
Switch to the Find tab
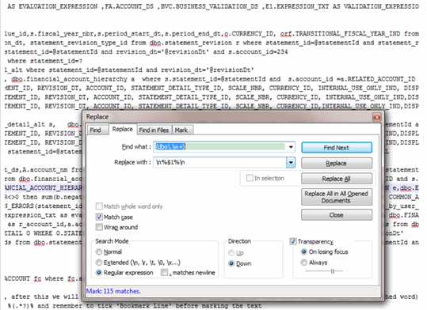(96, 130)
